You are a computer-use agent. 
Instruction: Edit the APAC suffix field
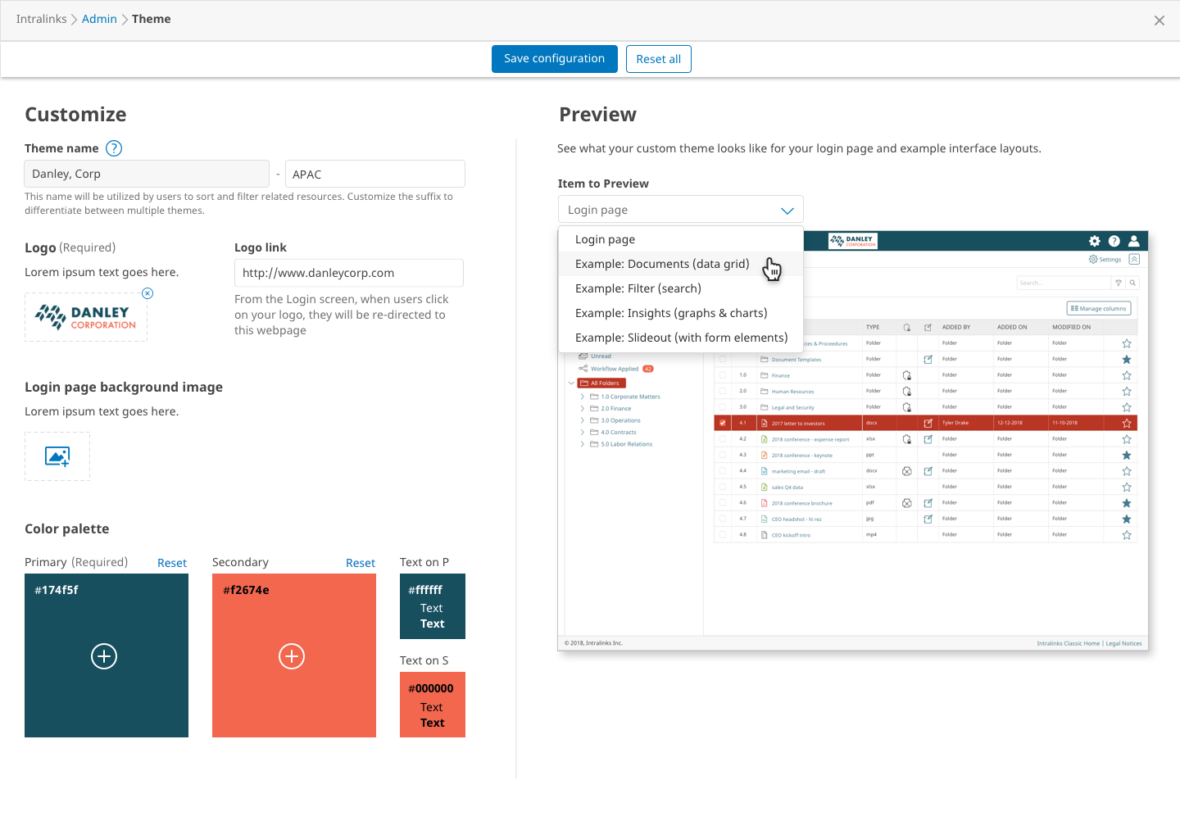click(x=375, y=174)
